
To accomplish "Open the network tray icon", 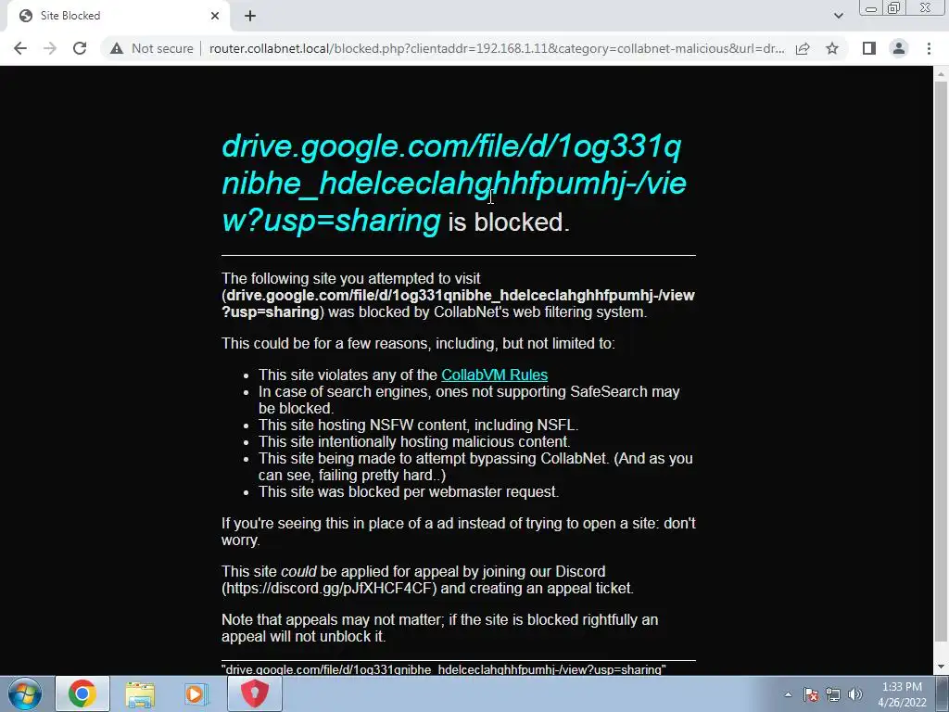I will coord(833,694).
